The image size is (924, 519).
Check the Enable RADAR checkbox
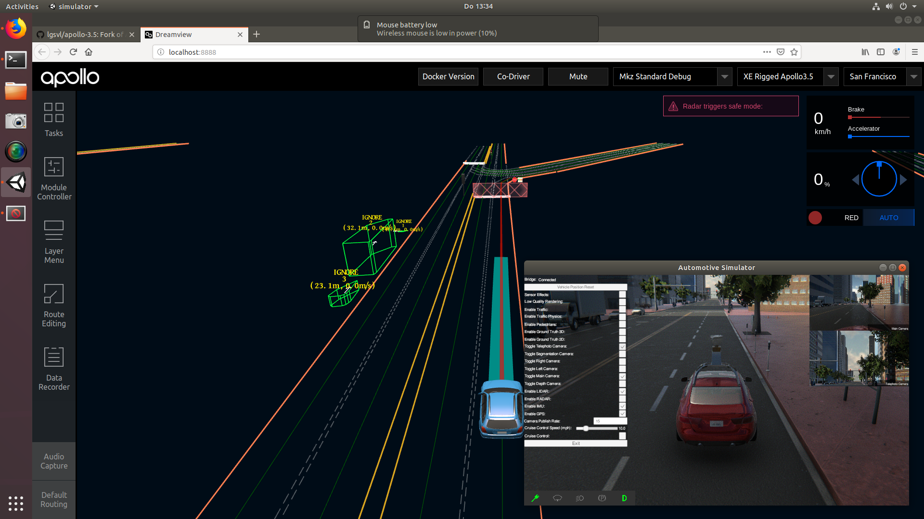[622, 399]
